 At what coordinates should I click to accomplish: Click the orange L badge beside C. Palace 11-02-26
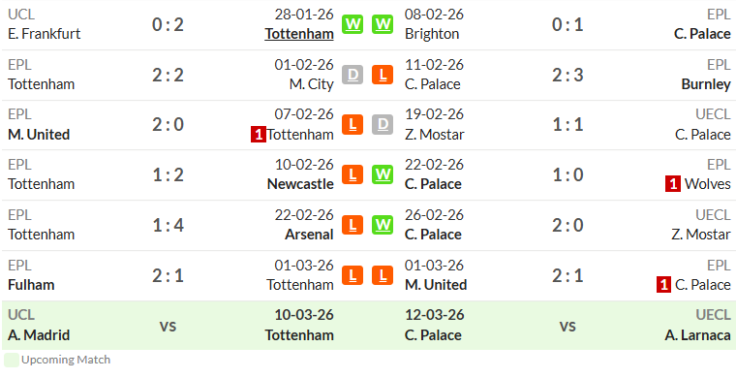coord(383,75)
